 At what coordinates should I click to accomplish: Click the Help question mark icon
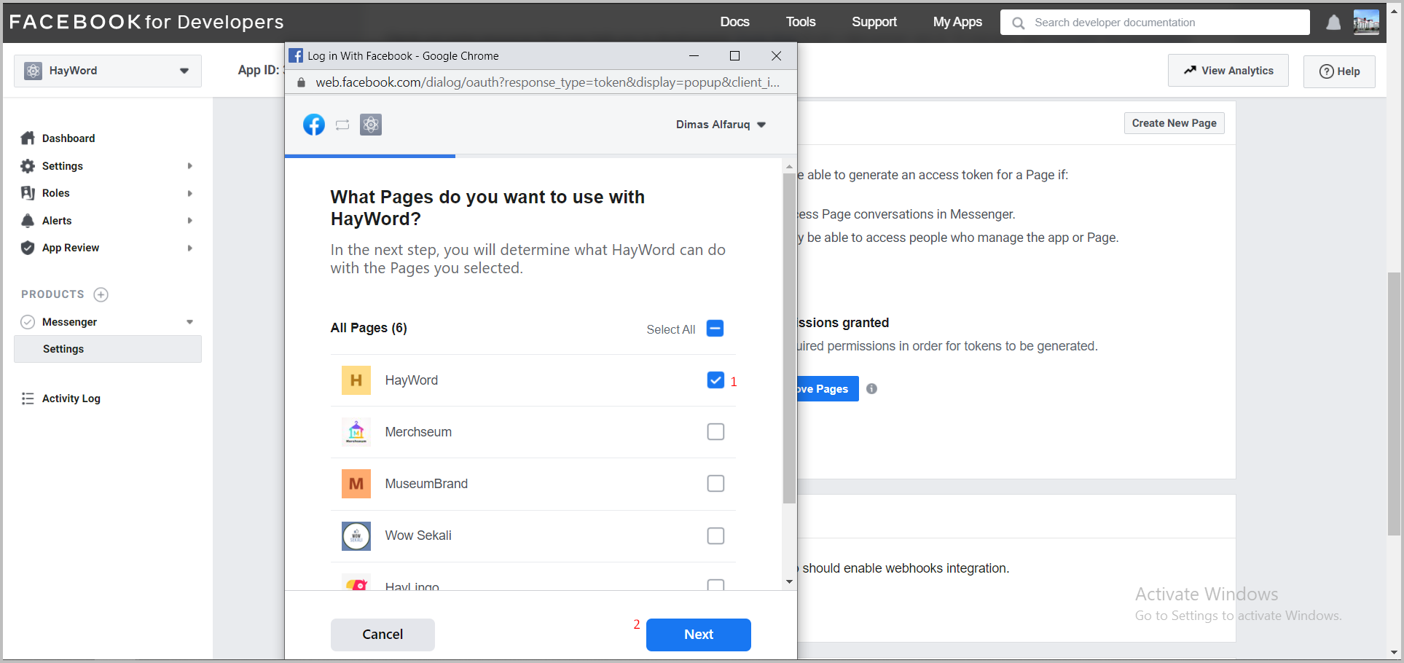click(1327, 71)
